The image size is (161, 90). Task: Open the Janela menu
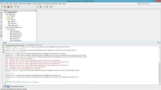pos(60,4)
